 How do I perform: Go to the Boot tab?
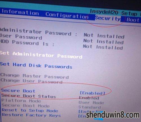133,20
